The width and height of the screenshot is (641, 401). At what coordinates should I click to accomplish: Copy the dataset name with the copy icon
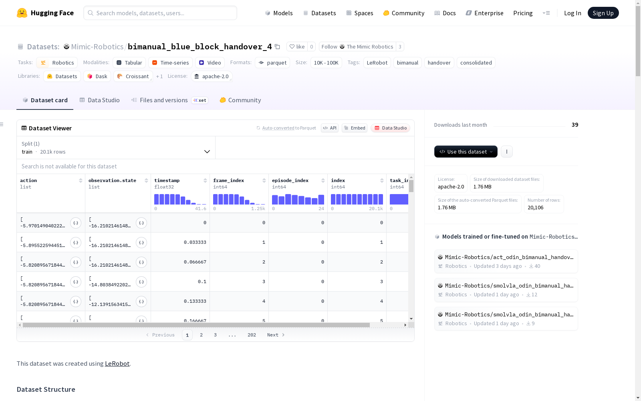tap(277, 47)
